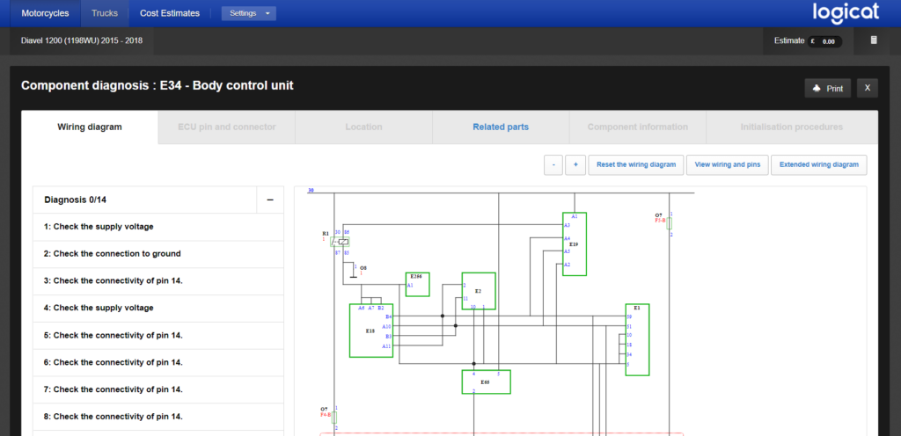Zoom in the wiring diagram with plus

576,164
